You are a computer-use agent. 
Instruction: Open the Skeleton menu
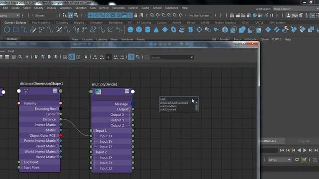[x=81, y=8]
